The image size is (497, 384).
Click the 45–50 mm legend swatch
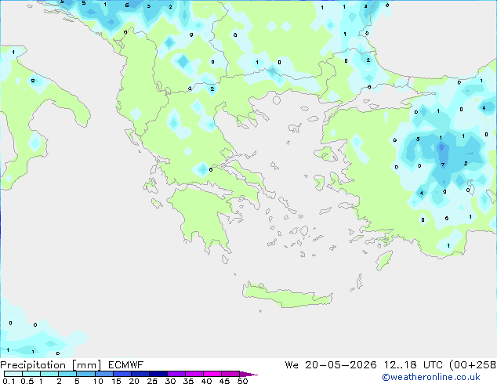point(230,374)
